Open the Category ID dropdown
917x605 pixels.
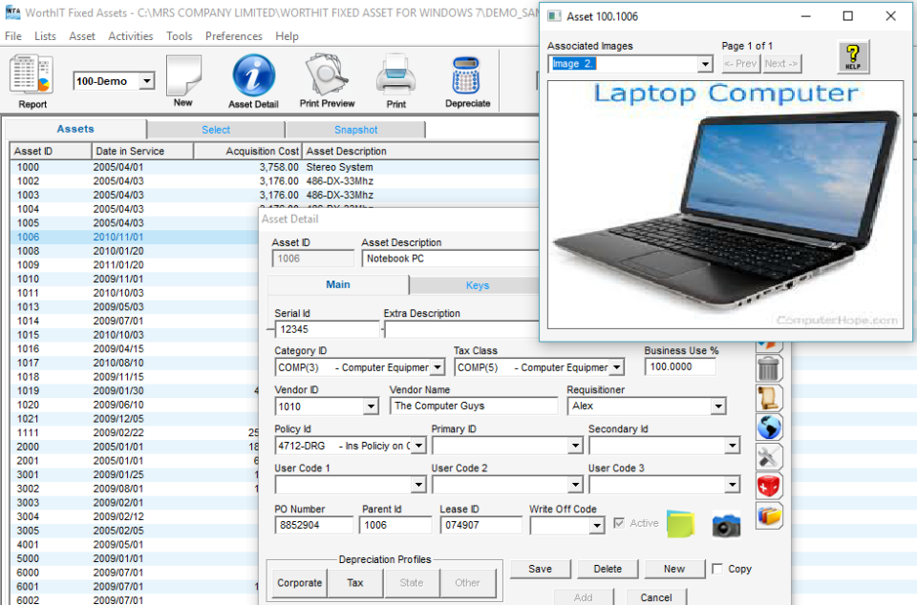click(437, 366)
